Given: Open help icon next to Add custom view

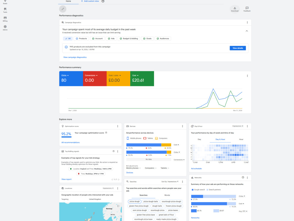Looking at the screenshot, I should coord(103,1).
